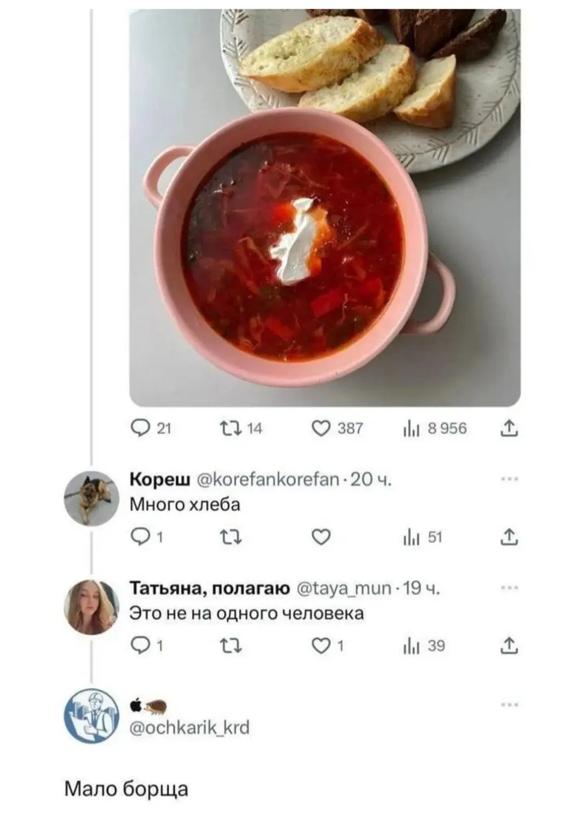Click Кореш's dog profile avatar
Image resolution: width=586 pixels, height=822 pixels.
pyautogui.click(x=91, y=498)
